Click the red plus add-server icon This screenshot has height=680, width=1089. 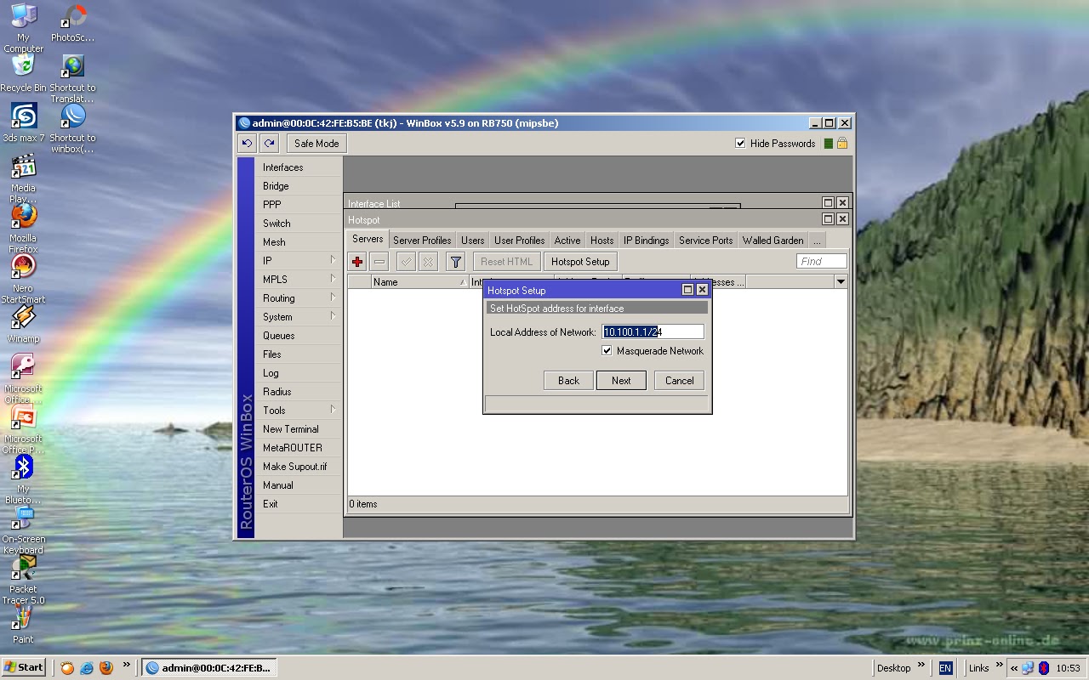[357, 262]
